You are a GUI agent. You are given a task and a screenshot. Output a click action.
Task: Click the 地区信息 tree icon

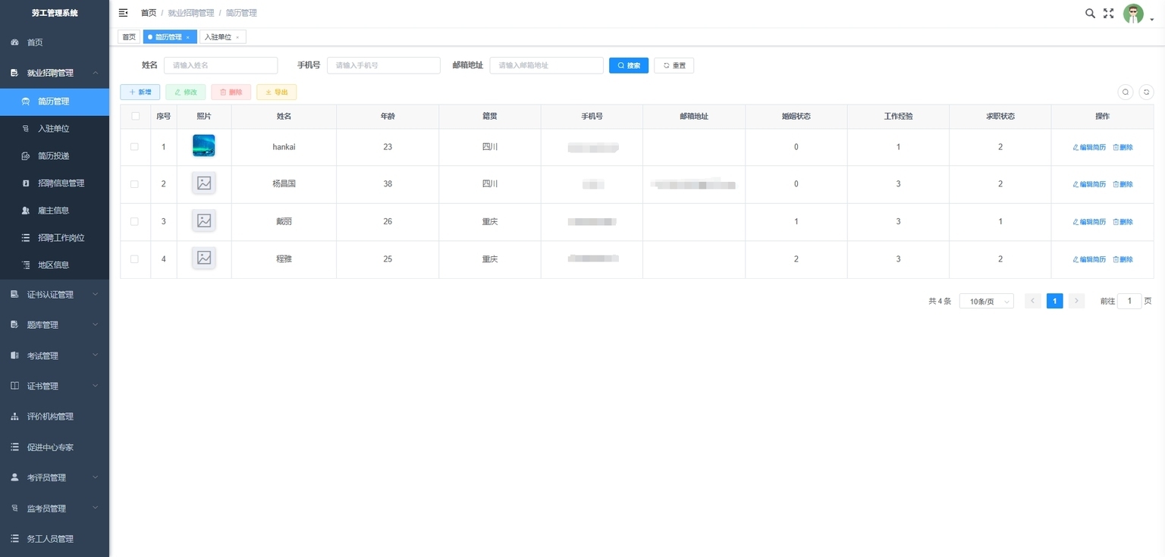coord(25,265)
